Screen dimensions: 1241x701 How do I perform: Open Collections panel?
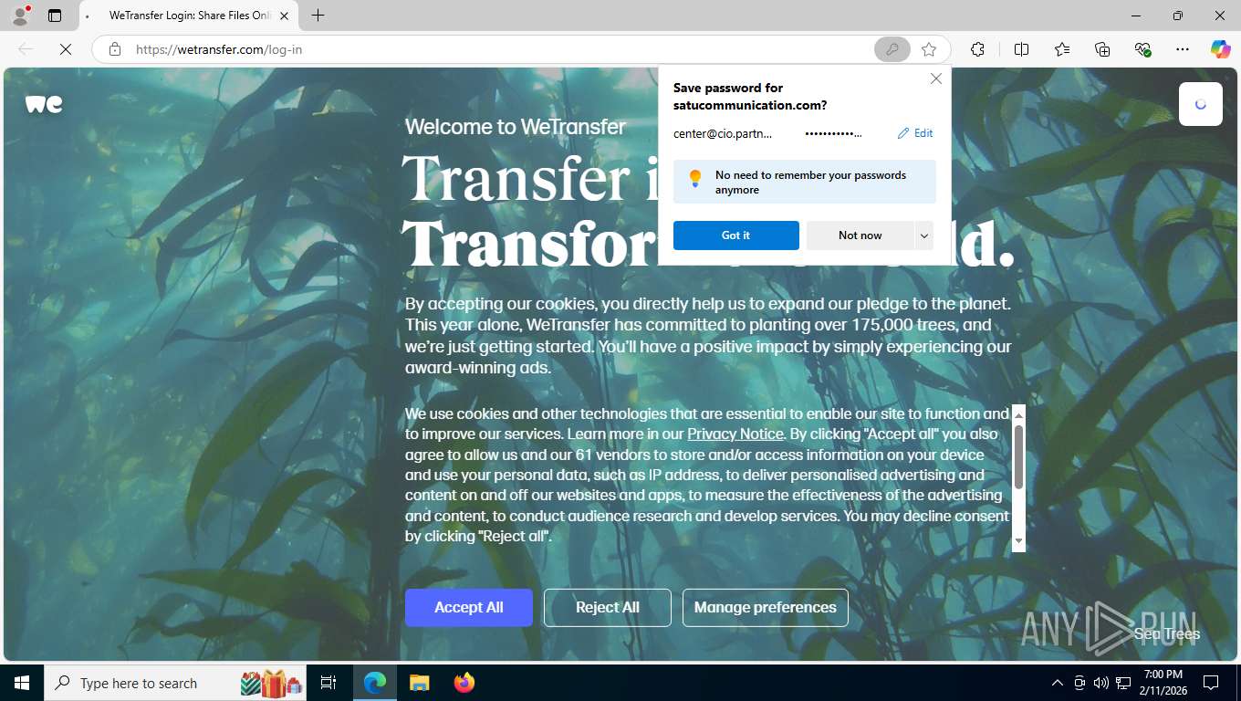(1102, 49)
